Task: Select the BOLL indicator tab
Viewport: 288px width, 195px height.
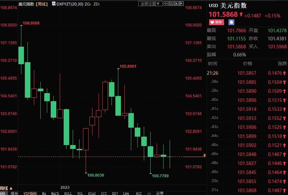Action: (68, 193)
